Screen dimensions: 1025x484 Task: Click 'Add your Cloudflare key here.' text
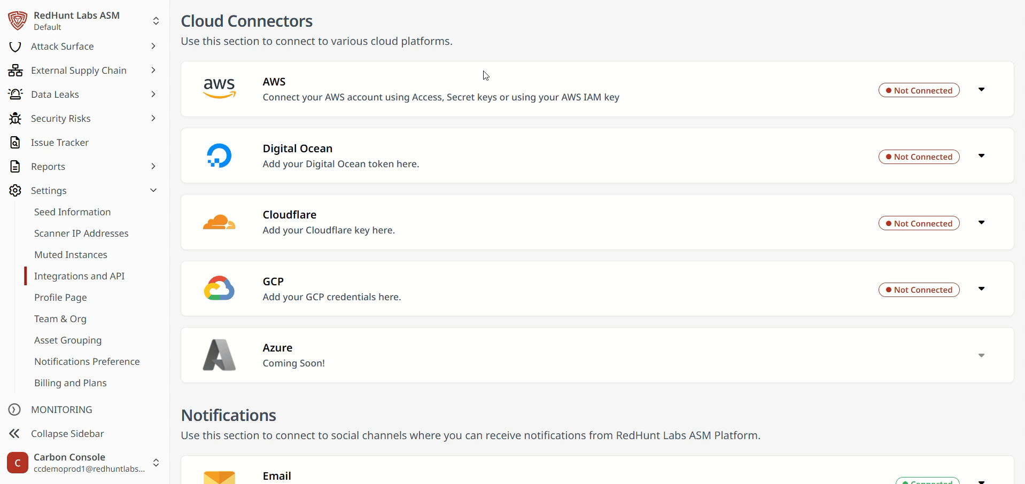[329, 230]
